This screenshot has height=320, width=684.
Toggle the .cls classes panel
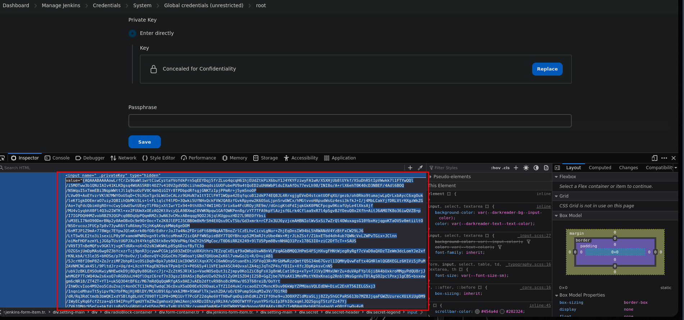(506, 168)
